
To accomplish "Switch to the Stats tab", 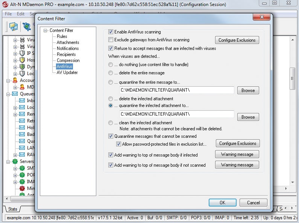I will (12, 209).
